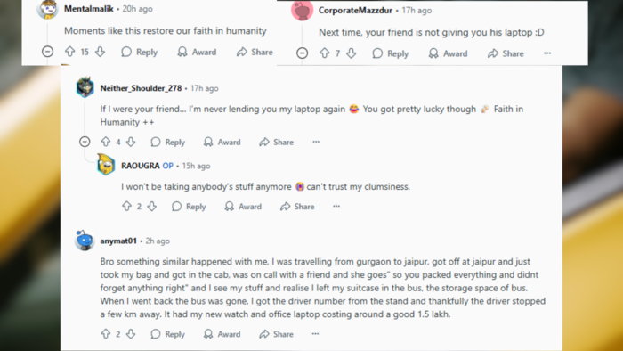Image resolution: width=623 pixels, height=351 pixels.
Task: Share CorporateMazzdur's comment
Action: [506, 53]
